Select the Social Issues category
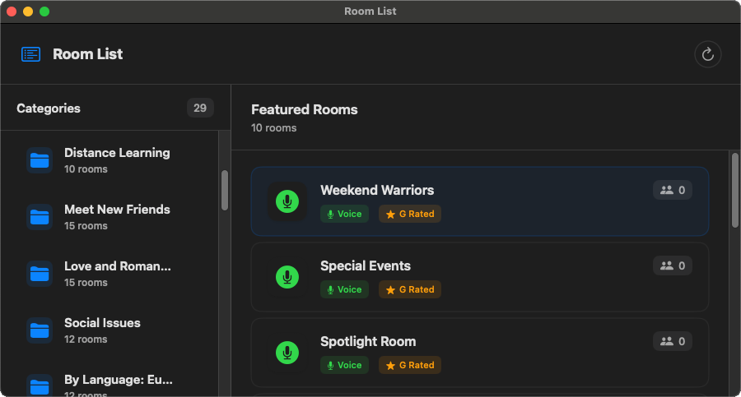741x397 pixels. point(110,330)
